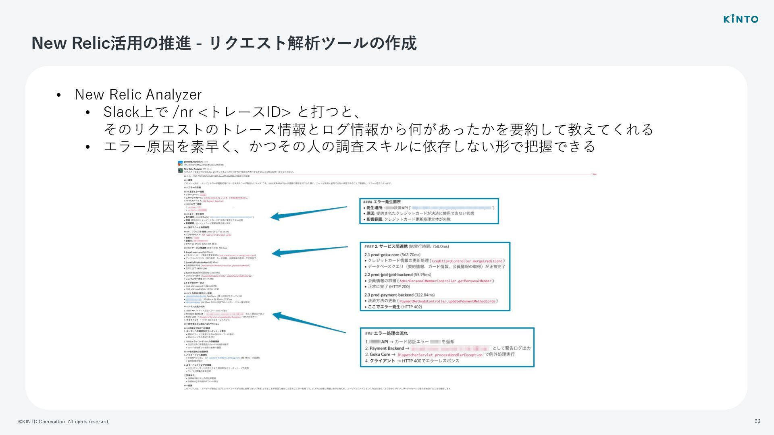Viewport: 774px width, 435px height.
Task: Click '2.3 prod-payment-backend (322.84ms)' heading
Action: pyautogui.click(x=399, y=295)
